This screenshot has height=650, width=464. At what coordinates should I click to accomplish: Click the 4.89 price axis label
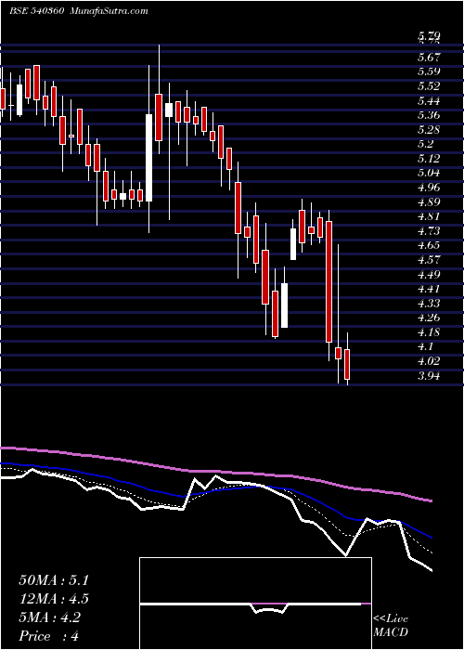(429, 201)
